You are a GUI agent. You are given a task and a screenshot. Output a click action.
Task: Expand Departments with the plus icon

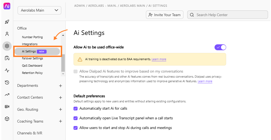tap(61, 86)
